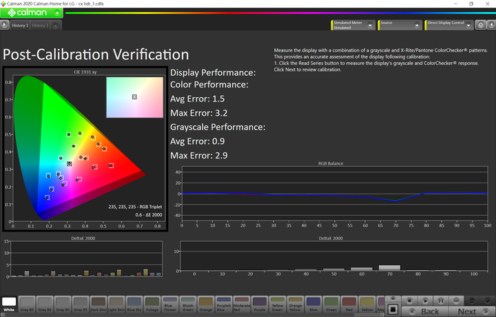Select the Bluish Green patch
The height and width of the screenshot is (317, 496).
(188, 305)
